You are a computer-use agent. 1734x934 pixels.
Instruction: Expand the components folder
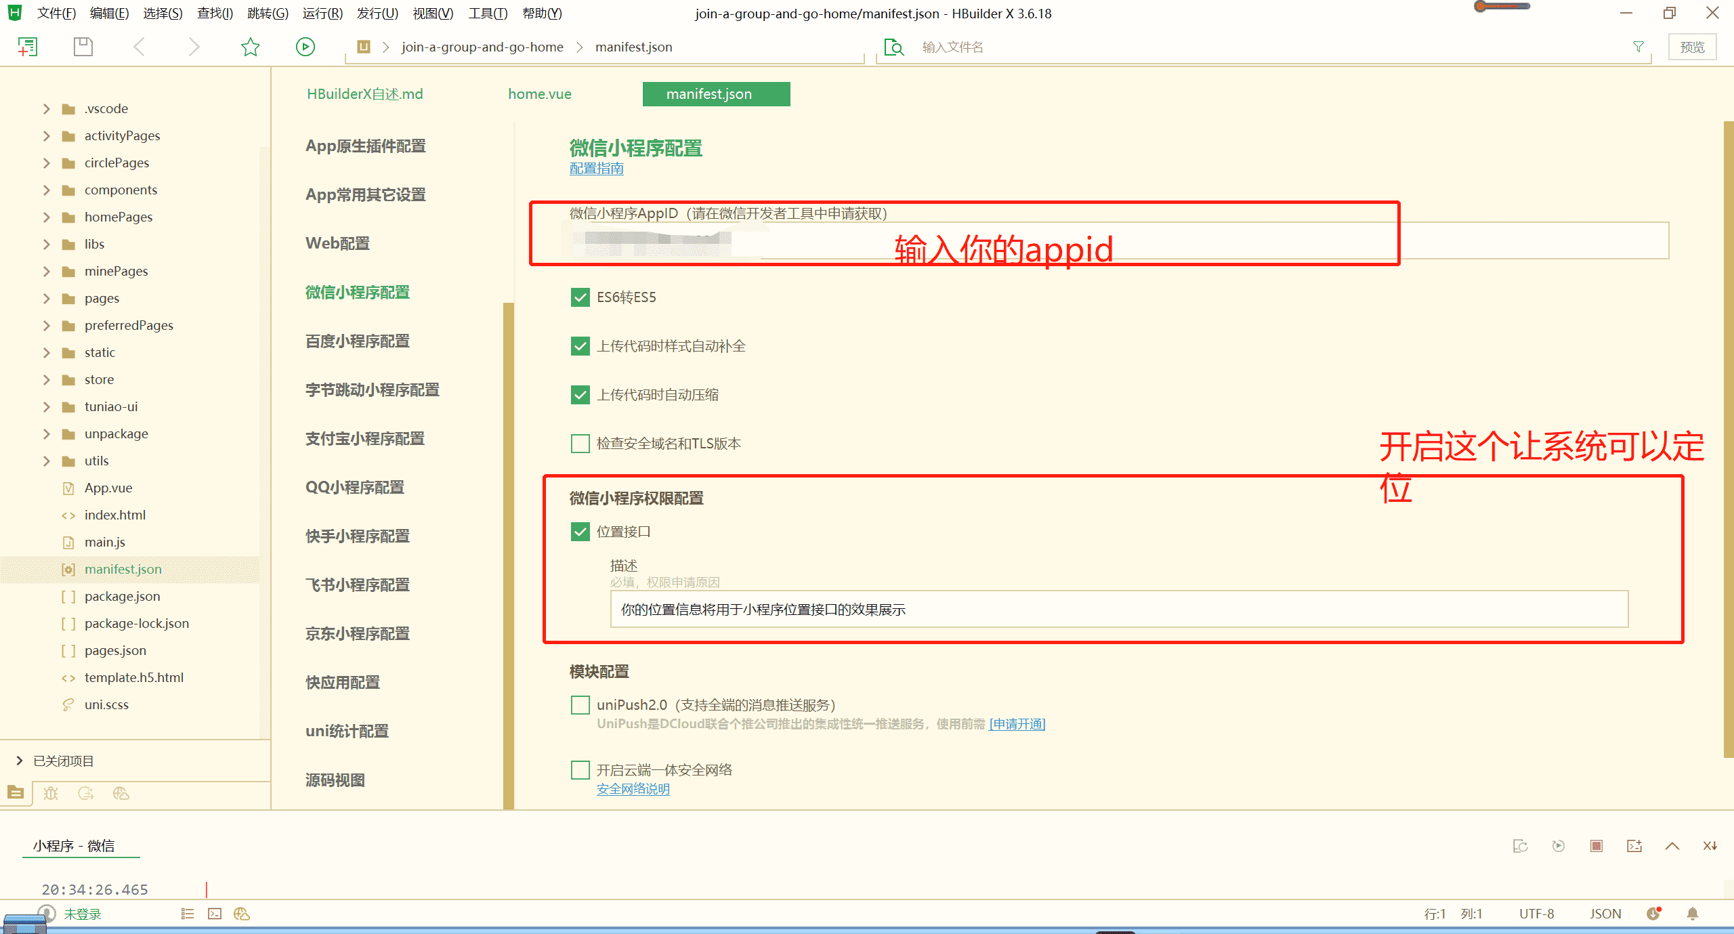tap(47, 190)
